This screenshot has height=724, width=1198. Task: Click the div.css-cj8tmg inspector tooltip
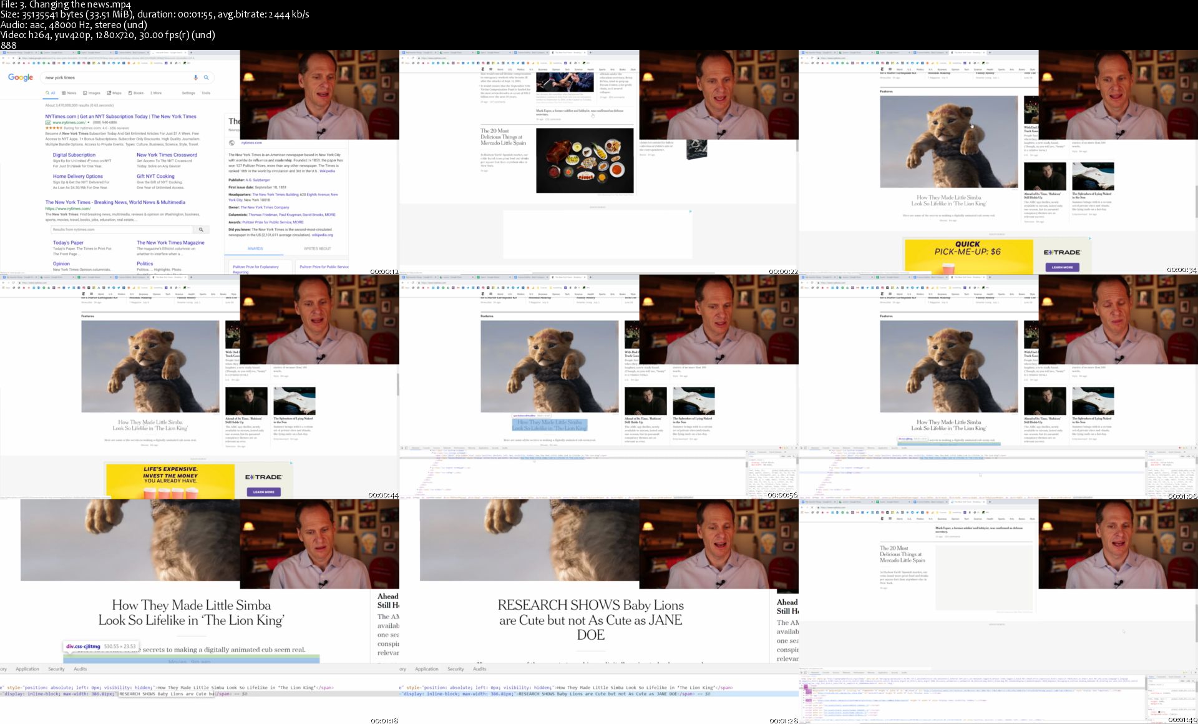pos(100,646)
